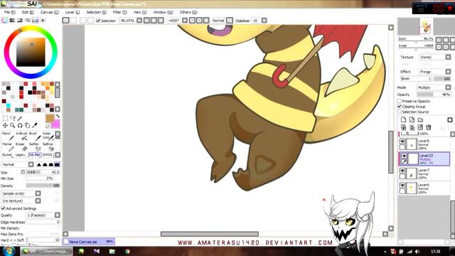The width and height of the screenshot is (455, 256).
Task: Swap foreground and background colors
Action: 58,117
